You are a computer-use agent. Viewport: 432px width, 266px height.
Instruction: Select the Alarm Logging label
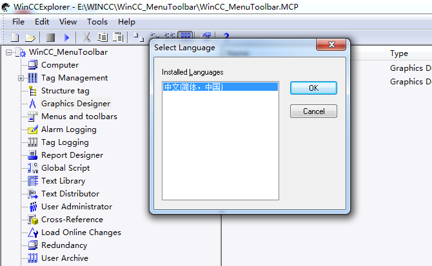point(69,129)
